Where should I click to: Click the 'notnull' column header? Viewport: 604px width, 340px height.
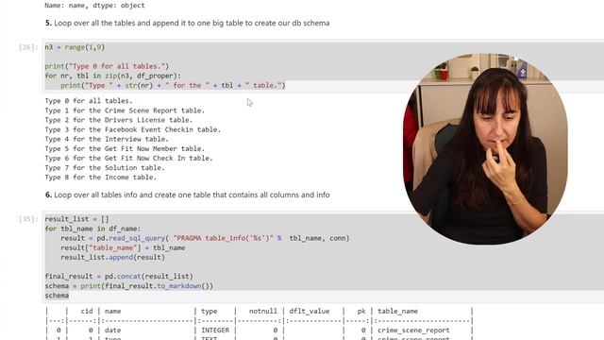[263, 311]
